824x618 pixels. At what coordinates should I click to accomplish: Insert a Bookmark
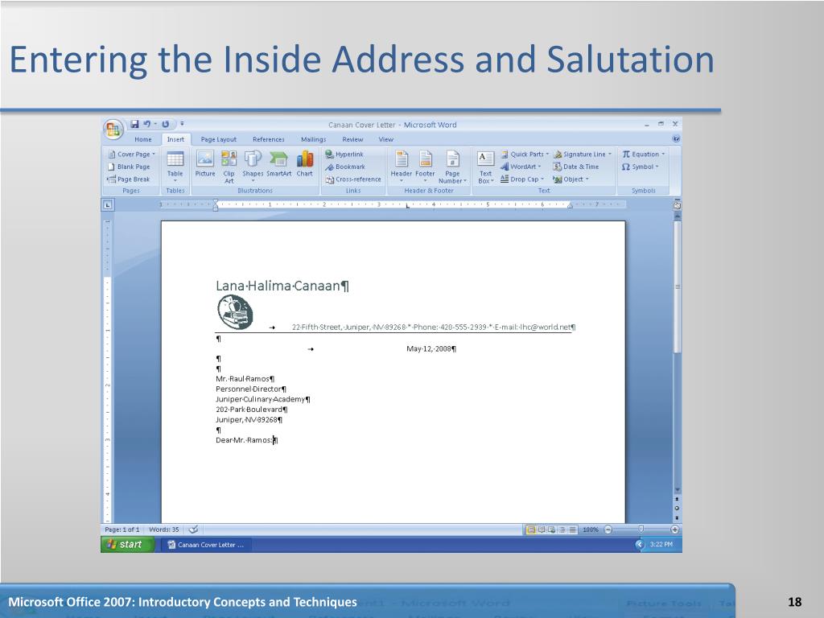click(x=344, y=167)
